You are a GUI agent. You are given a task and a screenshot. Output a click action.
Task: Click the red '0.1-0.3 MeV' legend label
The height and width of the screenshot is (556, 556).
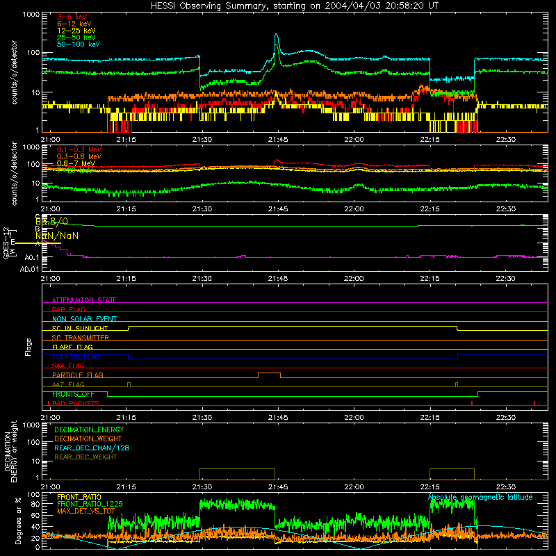pyautogui.click(x=79, y=149)
